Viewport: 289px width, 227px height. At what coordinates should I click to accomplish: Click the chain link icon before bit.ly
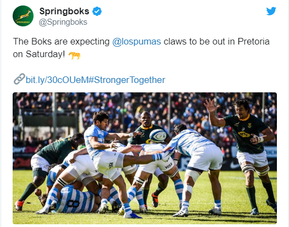tap(19, 79)
